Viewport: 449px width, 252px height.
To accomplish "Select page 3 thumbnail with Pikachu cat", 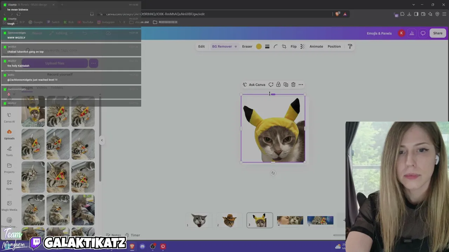I will click(x=260, y=220).
